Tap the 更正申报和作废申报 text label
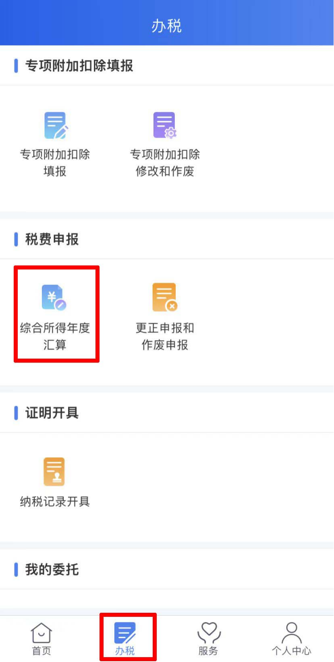Screen dimensions: 334x662 [165, 336]
